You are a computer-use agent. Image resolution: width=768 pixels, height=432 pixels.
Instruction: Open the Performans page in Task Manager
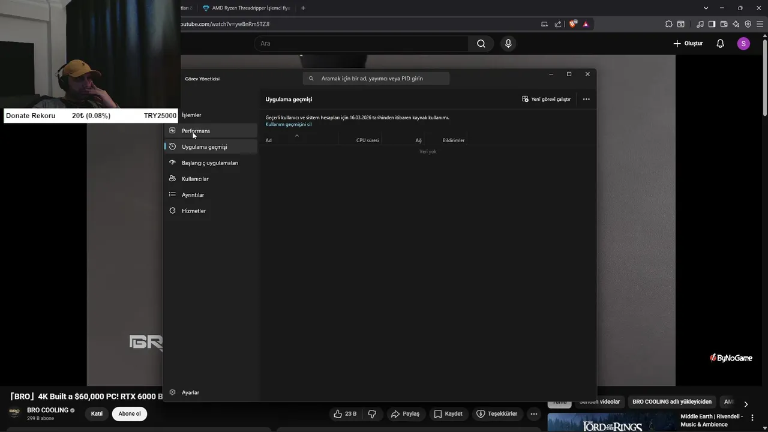211,131
